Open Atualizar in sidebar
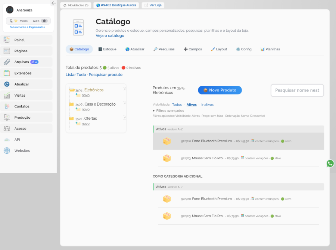This screenshot has width=336, height=250. [x=27, y=84]
